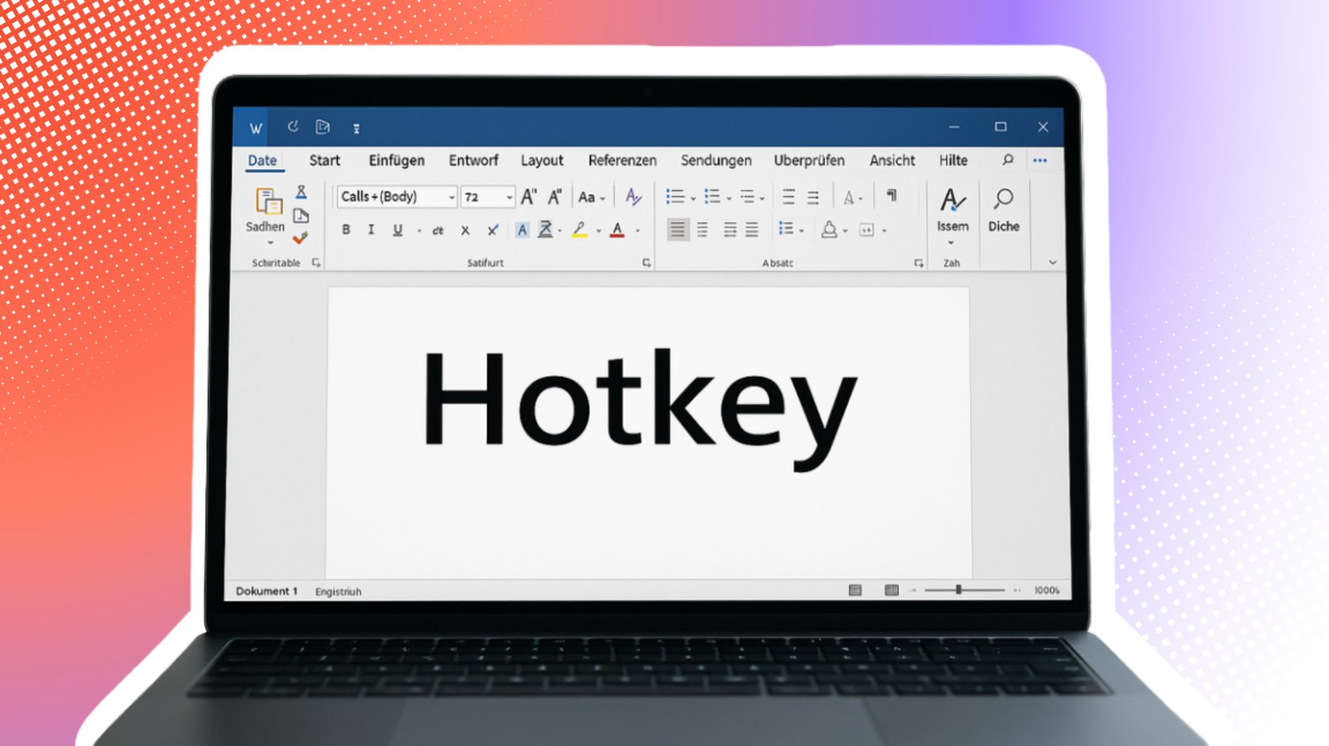Open the font size 72 dropdown
Image resolution: width=1329 pixels, height=746 pixels.
(483, 197)
